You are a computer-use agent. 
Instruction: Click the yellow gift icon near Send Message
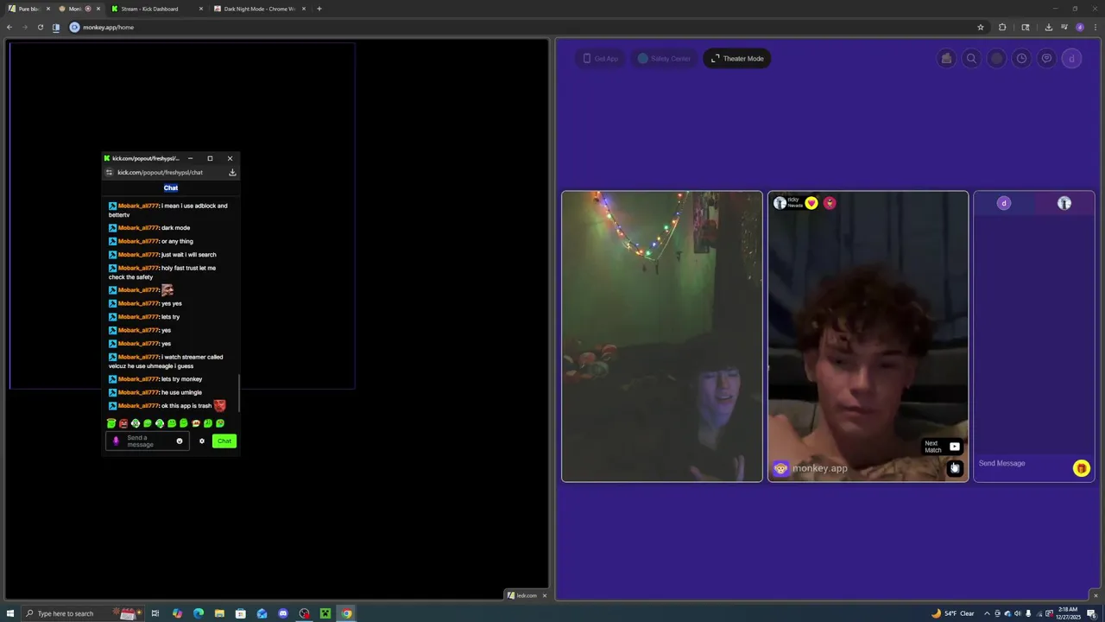1081,468
